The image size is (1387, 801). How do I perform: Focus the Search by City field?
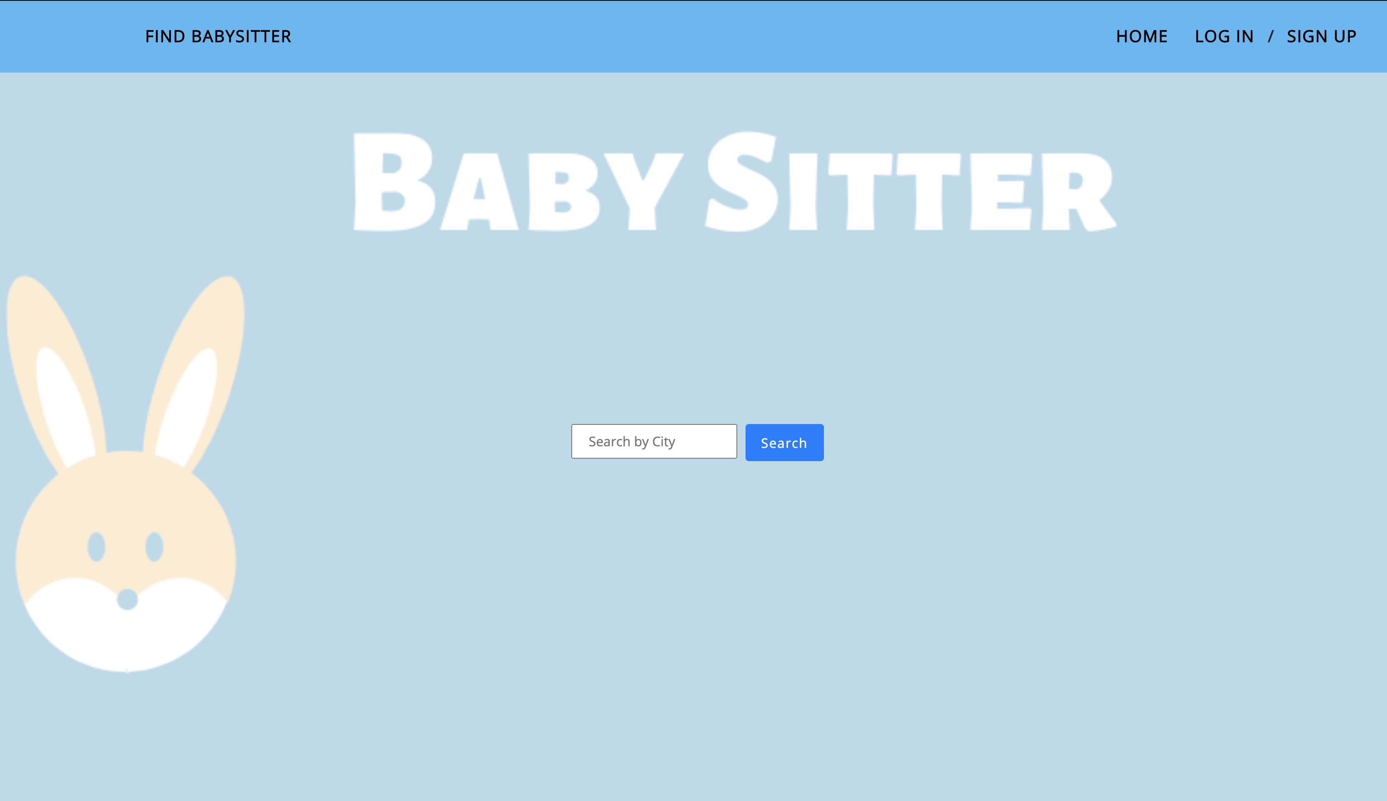[x=654, y=441]
